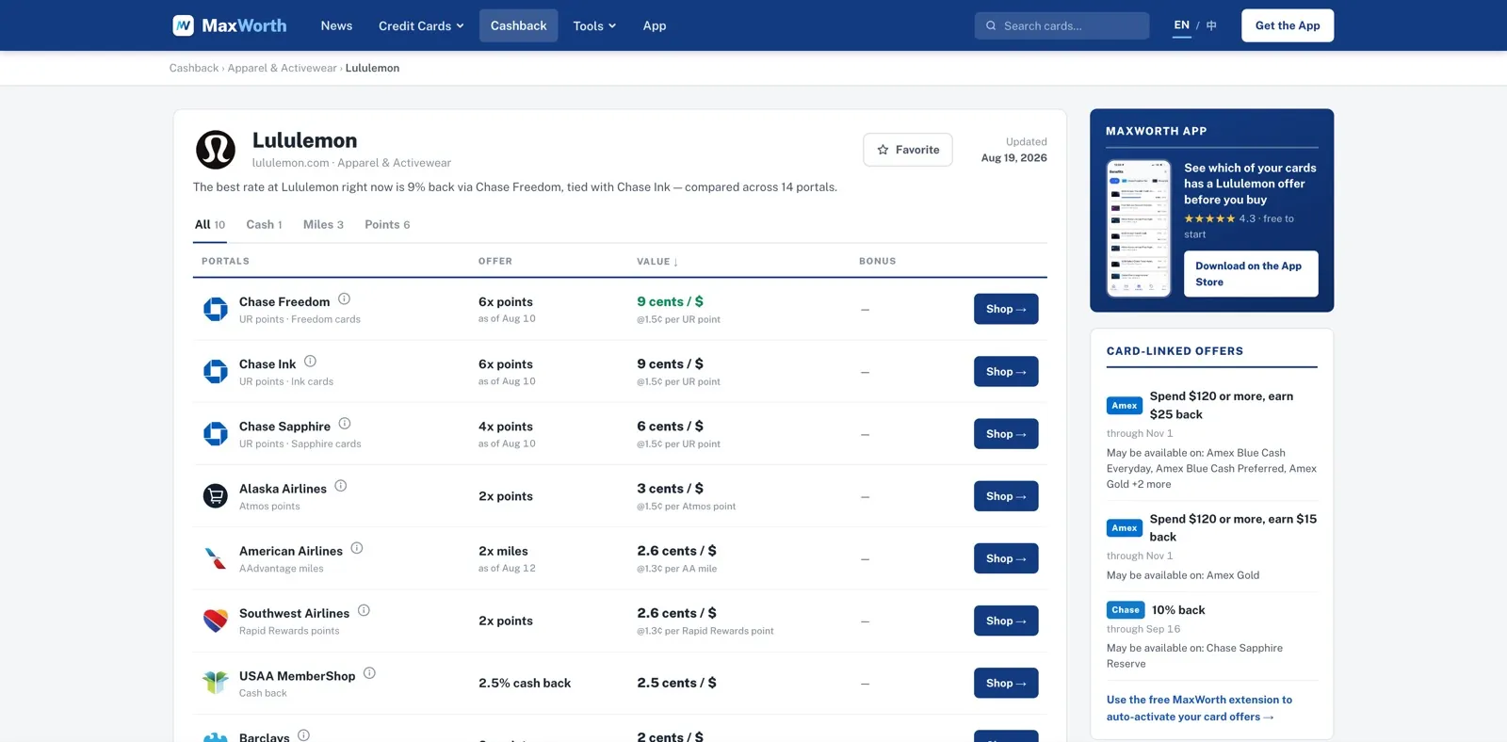Select the Cash 1 tab

coord(264,225)
